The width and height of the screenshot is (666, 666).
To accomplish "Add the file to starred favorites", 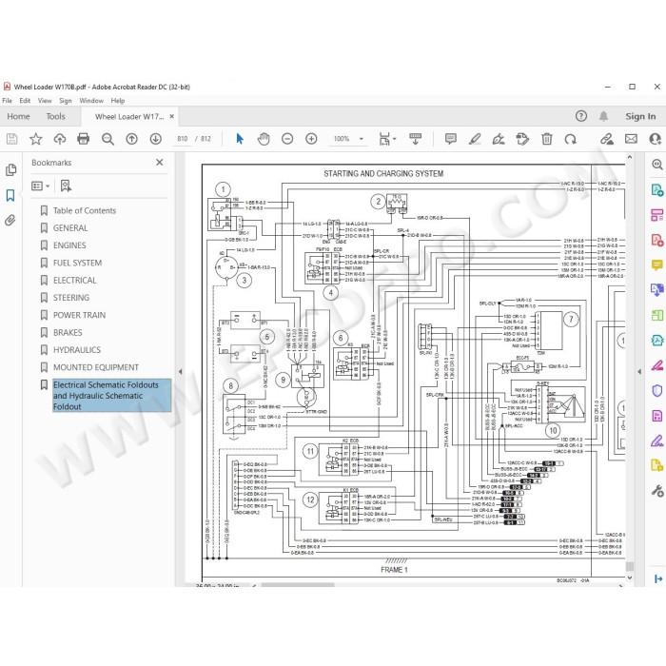I will pyautogui.click(x=36, y=139).
